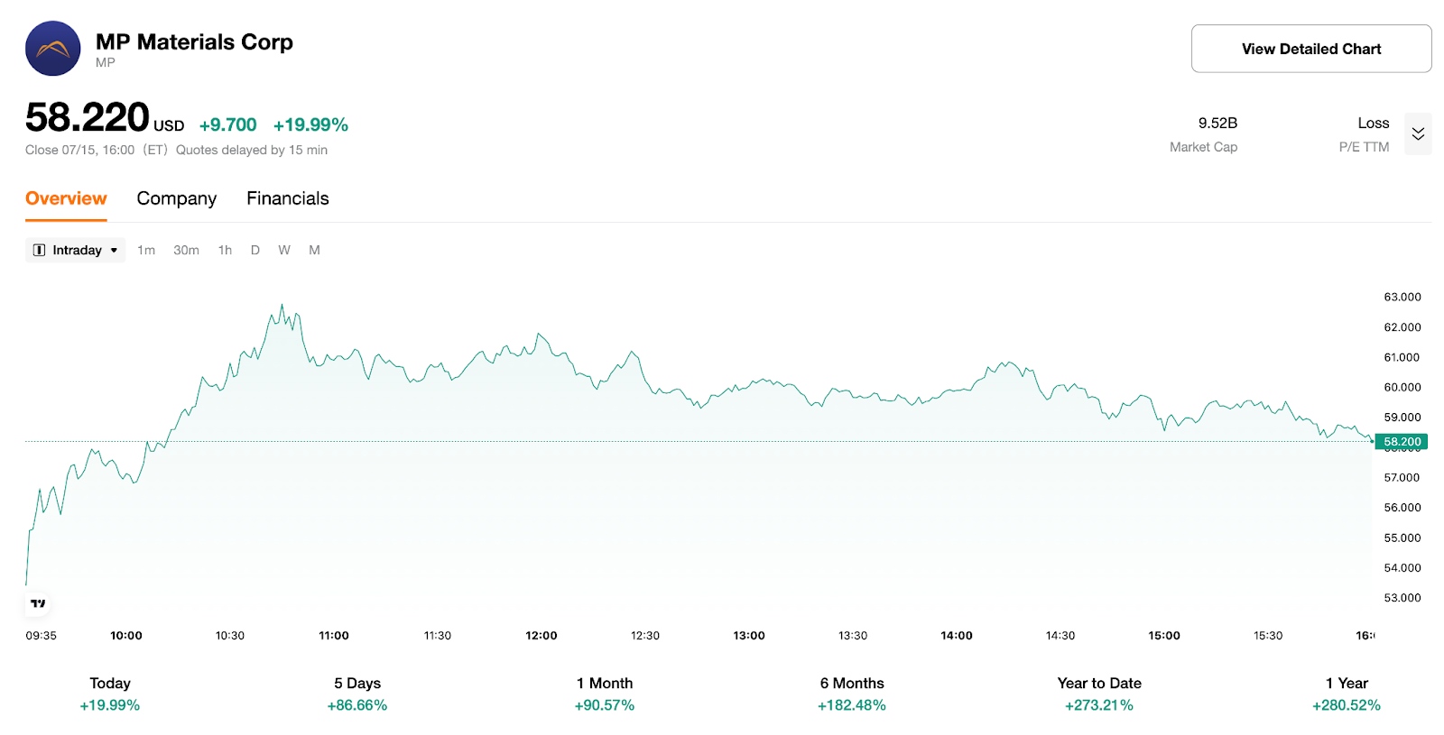This screenshot has width=1444, height=735.
Task: Click the MP Materials company logo
Action: [52, 48]
